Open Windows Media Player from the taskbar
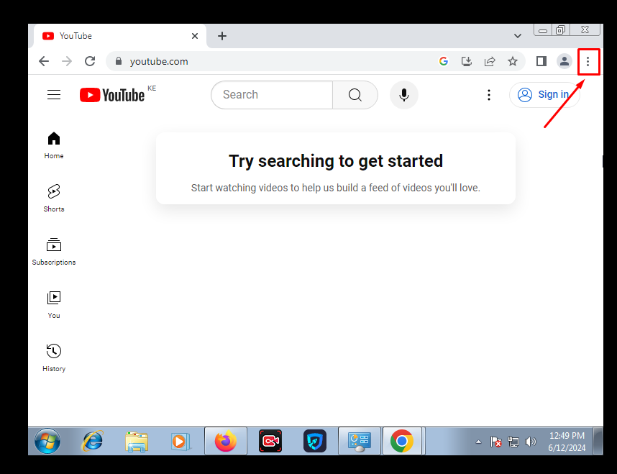This screenshot has height=474, width=617. (x=180, y=441)
